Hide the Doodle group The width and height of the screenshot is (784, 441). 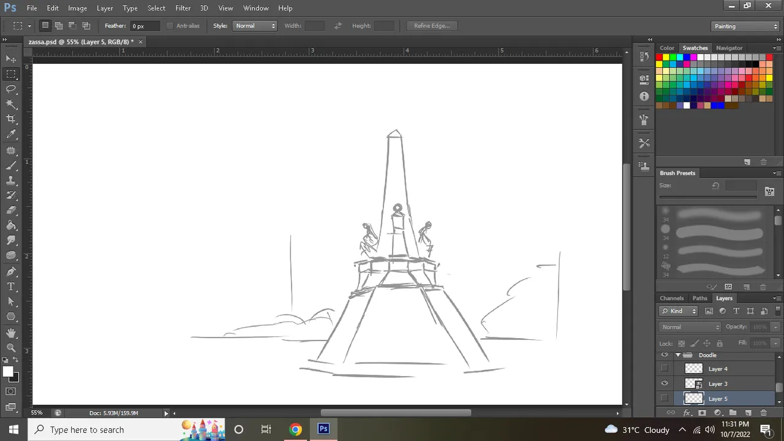click(x=665, y=355)
